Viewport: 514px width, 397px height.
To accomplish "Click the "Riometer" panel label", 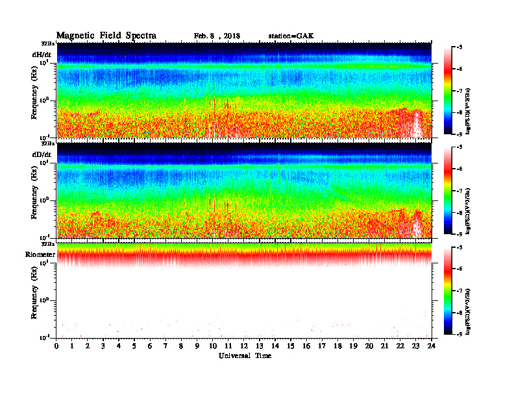I will click(x=40, y=254).
